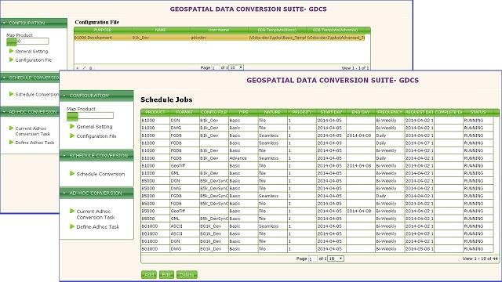Image resolution: width=502 pixels, height=282 pixels.
Task: Click the pencil edit icon in Configuration File pager
Action: tap(84, 68)
